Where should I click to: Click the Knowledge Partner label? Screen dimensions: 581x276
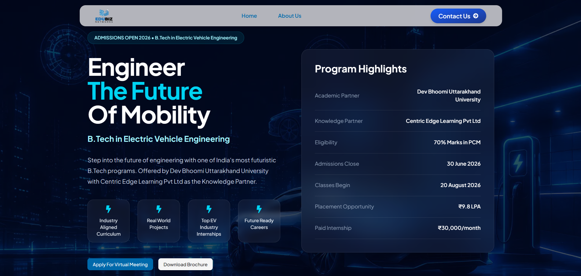339,121
